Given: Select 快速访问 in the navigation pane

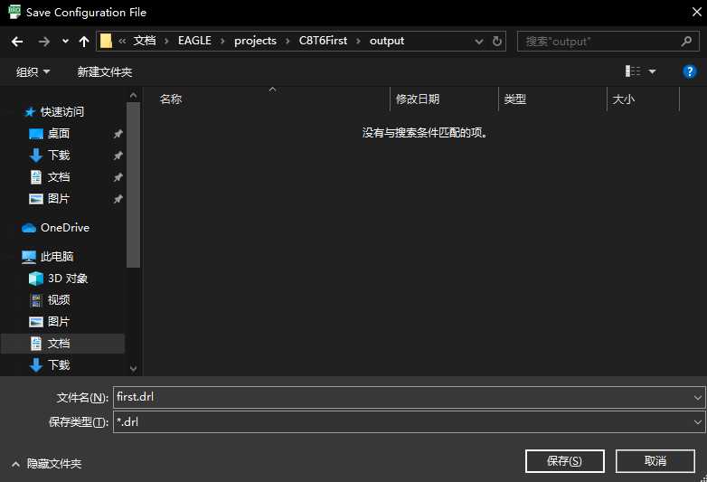Looking at the screenshot, I should click(61, 112).
